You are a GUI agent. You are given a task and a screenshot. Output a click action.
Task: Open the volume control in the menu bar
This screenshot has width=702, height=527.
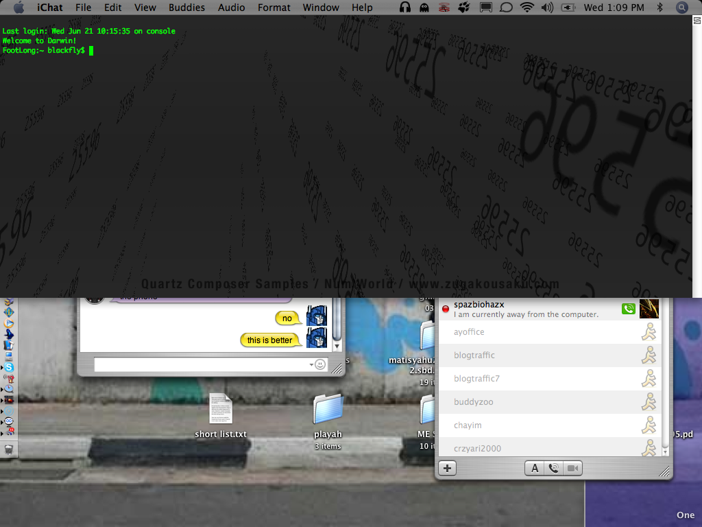click(x=547, y=8)
